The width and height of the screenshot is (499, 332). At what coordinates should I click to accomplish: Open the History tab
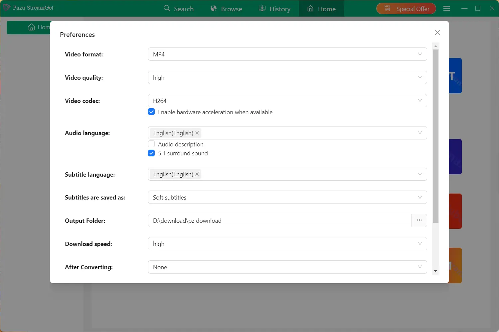[x=275, y=9]
